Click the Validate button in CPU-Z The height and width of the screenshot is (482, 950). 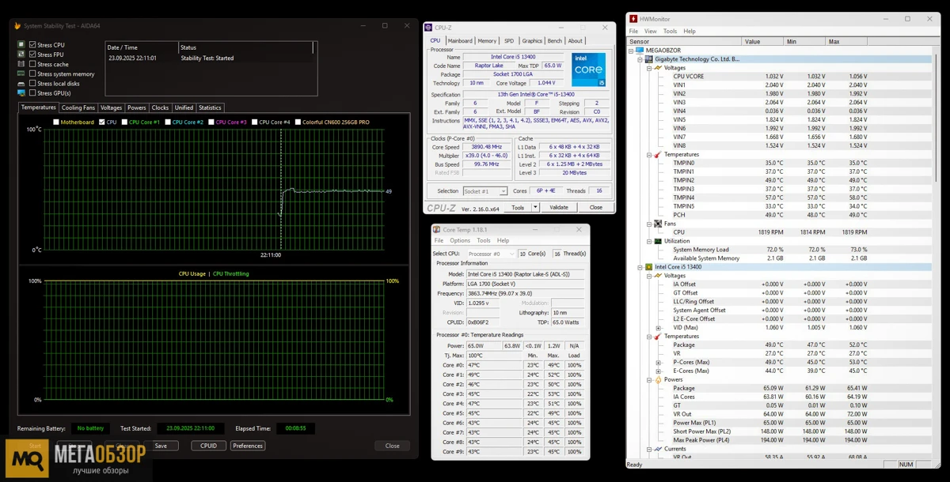click(559, 207)
